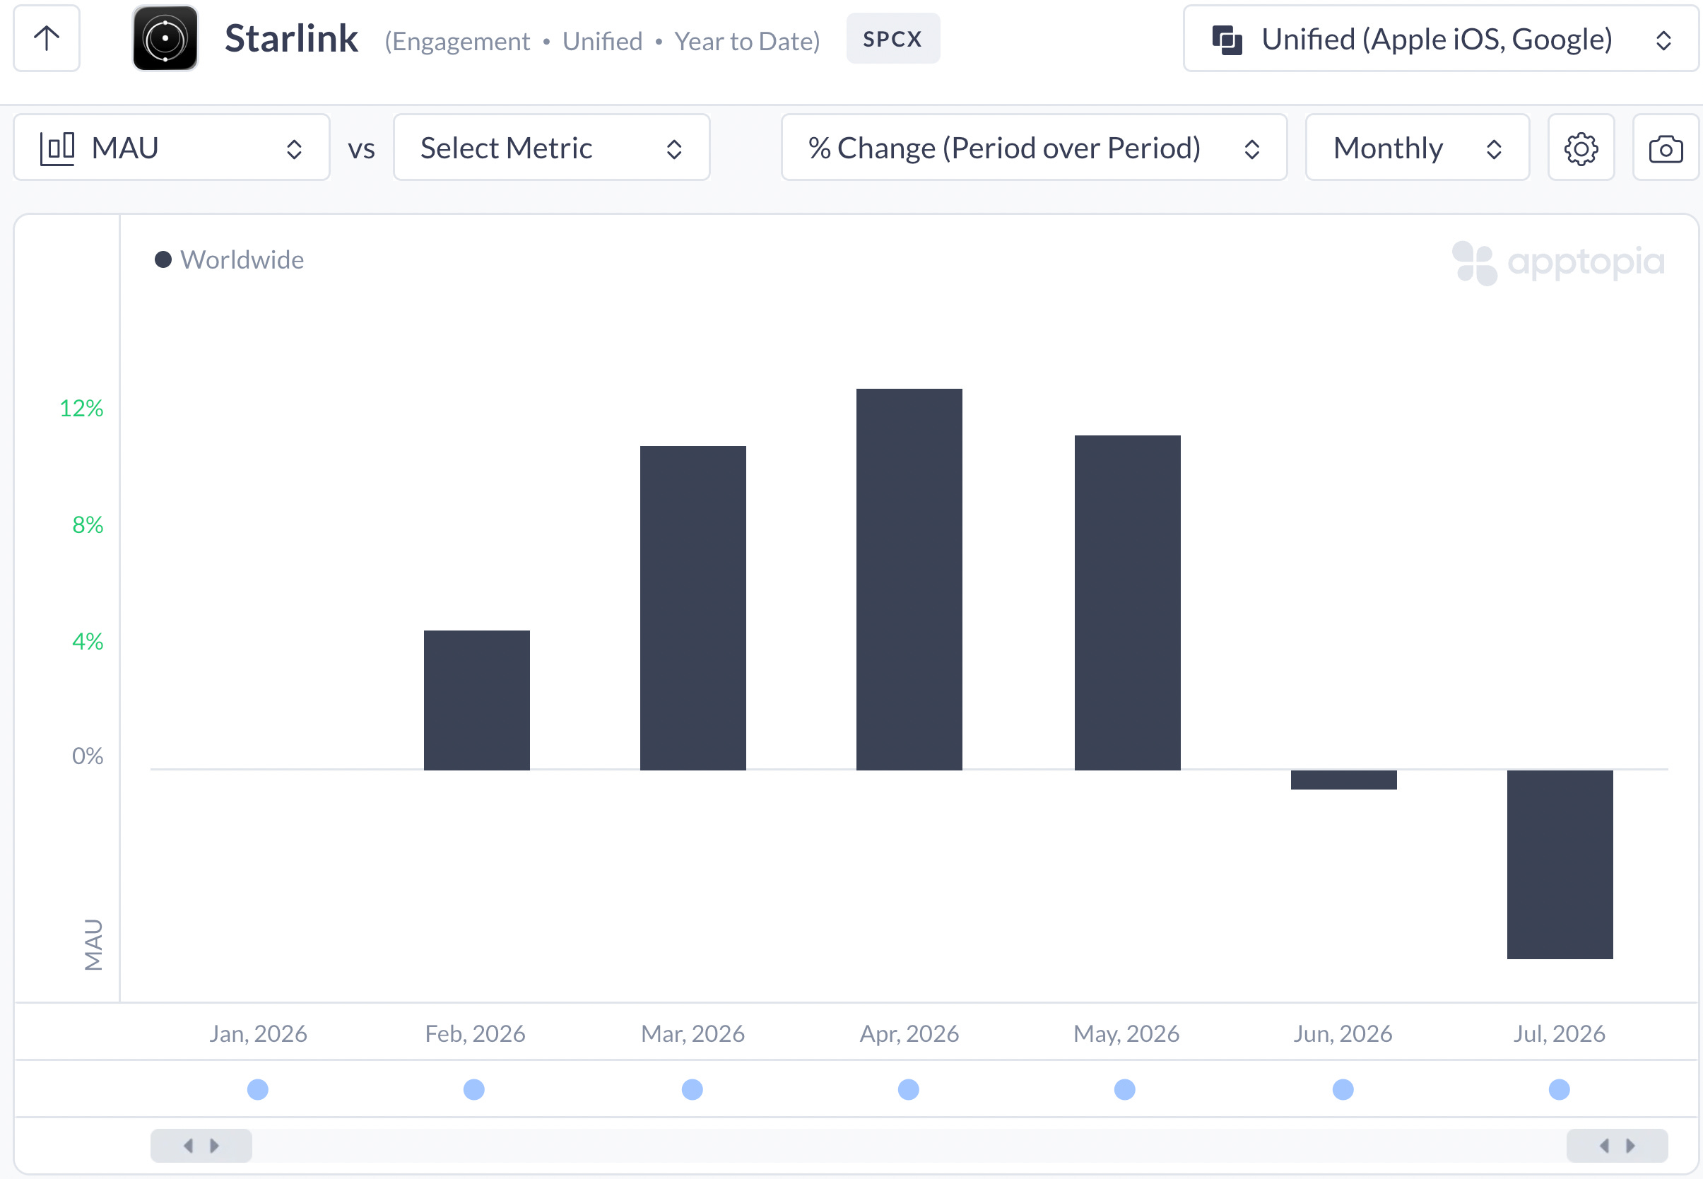
Task: Grab the left range slider handle
Action: (x=201, y=1146)
